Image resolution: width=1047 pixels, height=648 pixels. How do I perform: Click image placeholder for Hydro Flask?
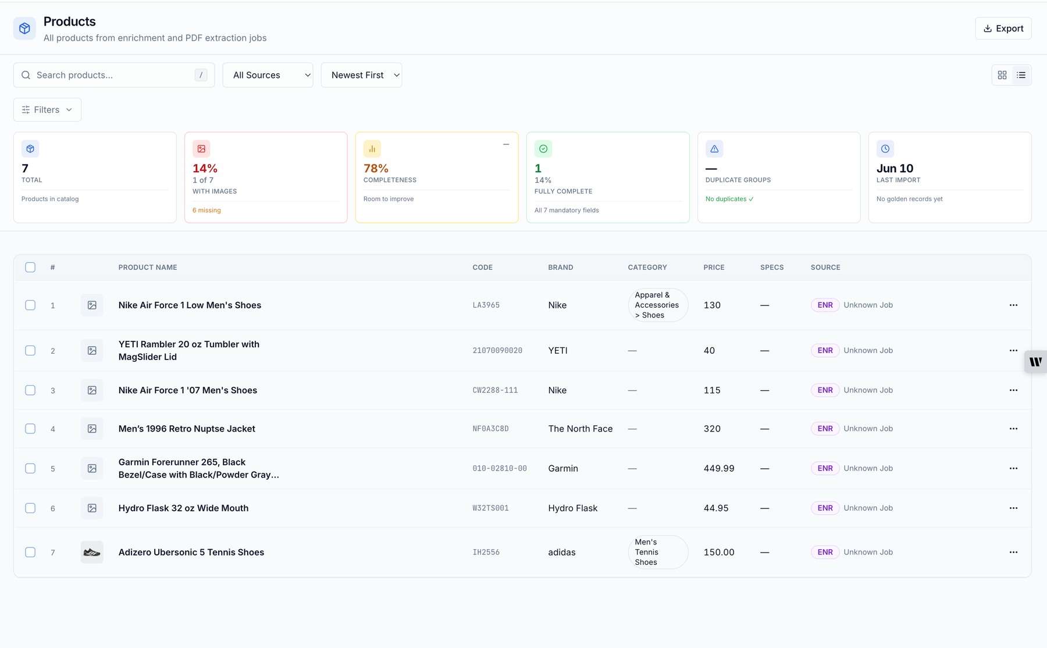click(92, 508)
